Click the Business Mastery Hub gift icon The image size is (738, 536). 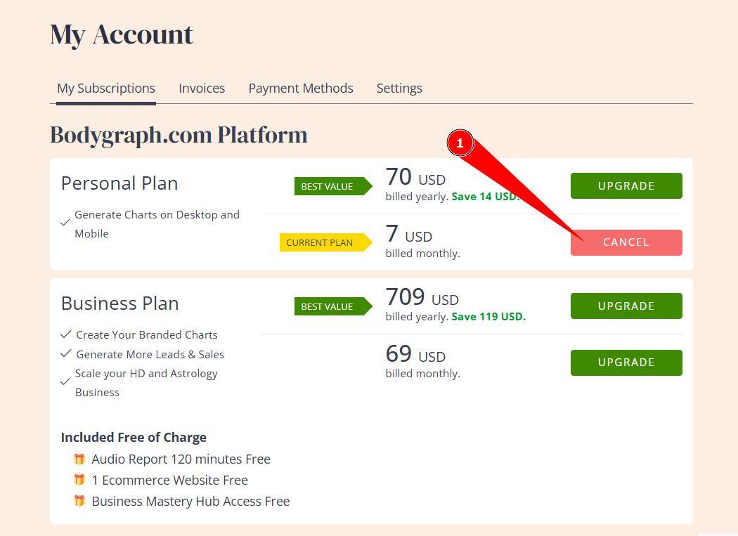[79, 502]
